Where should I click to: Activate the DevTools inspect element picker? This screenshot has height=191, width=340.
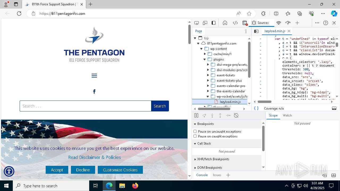coord(197,23)
